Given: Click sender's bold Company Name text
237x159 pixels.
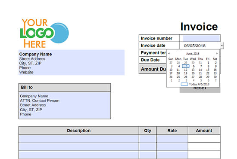Looking at the screenshot, I should click(35, 54).
